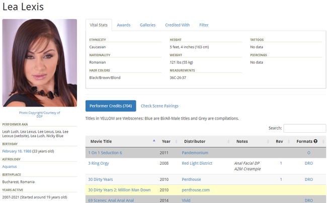Screen dimensions: 327x203
Task: Open the Vivid distributor link
Action: (x=186, y=200)
